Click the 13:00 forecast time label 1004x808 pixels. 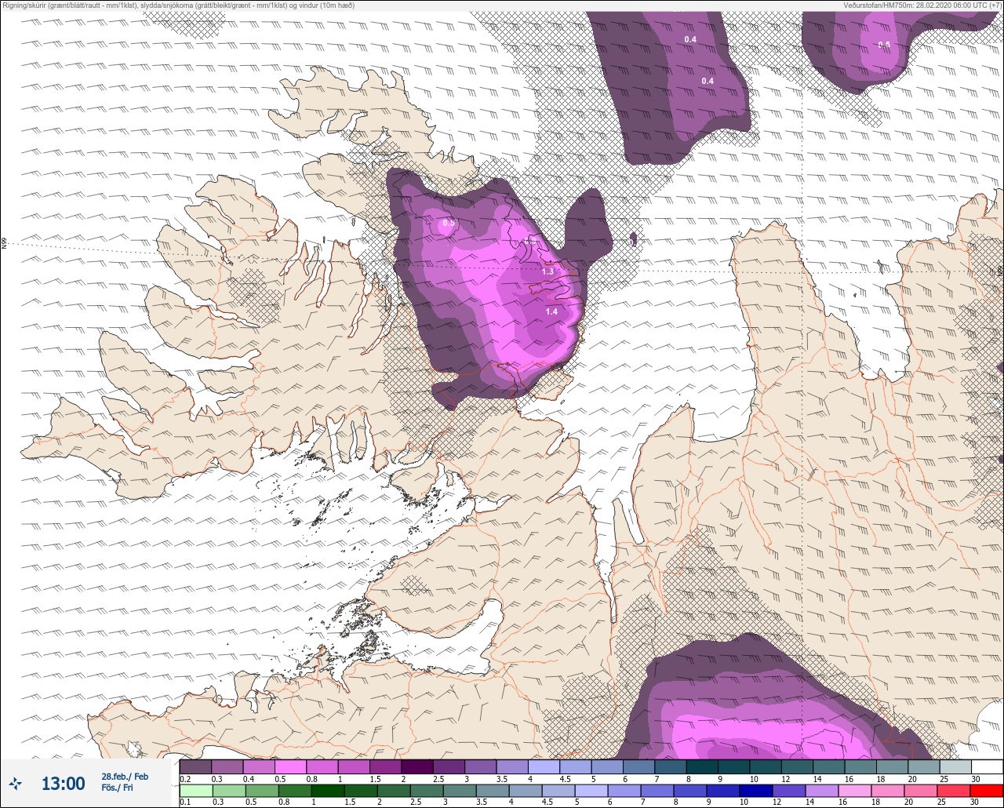pyautogui.click(x=63, y=783)
